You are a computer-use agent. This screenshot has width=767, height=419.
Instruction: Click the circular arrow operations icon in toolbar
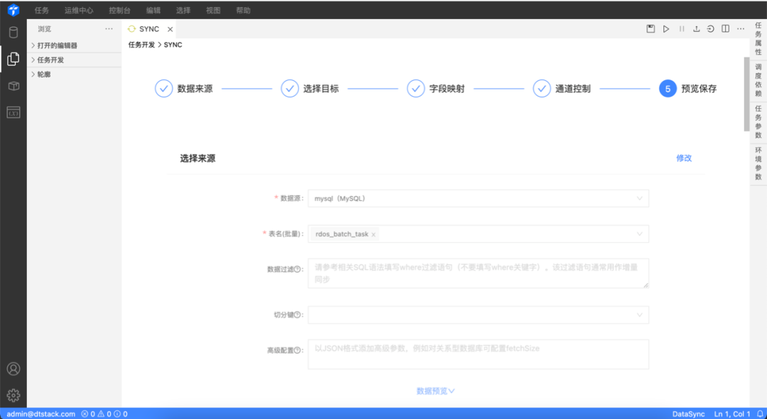[x=710, y=29]
